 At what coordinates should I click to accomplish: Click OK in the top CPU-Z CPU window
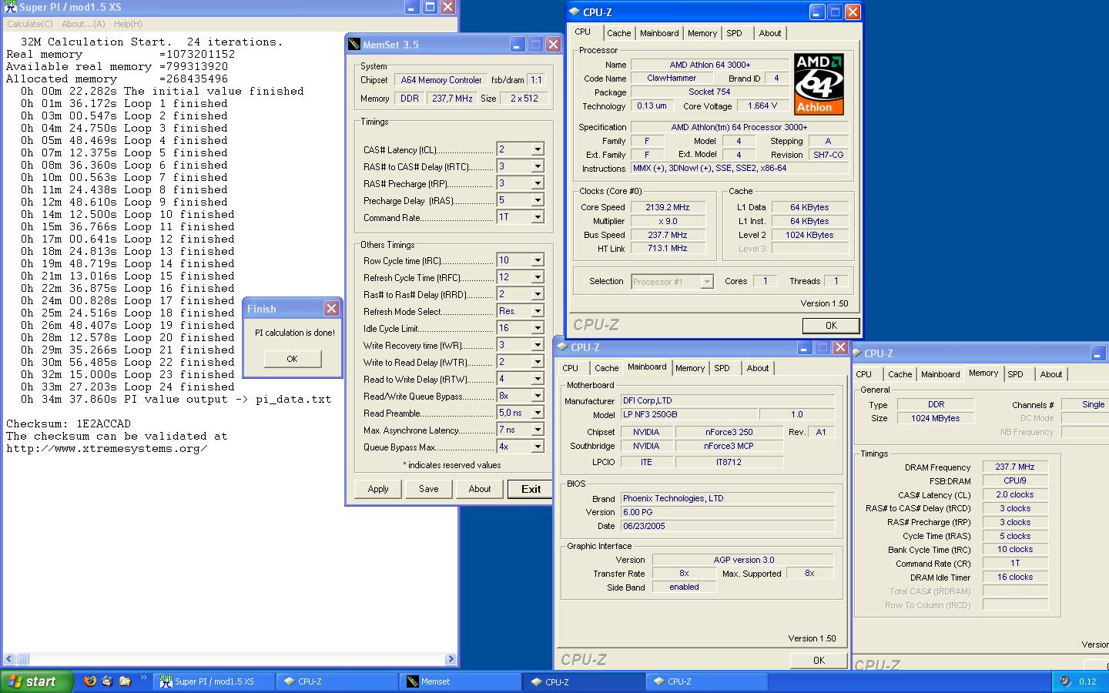[831, 326]
